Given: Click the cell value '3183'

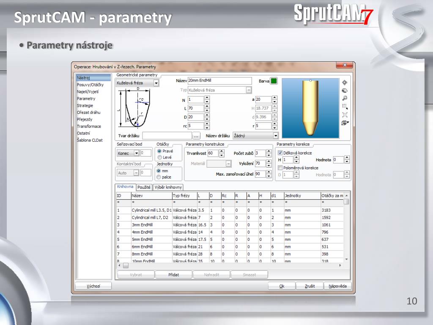Looking at the screenshot, I should pyautogui.click(x=326, y=210).
